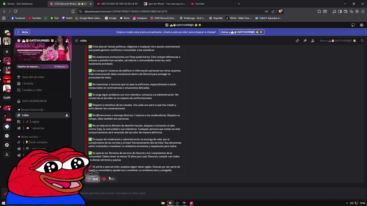
Task: Bookmark this page icon in address bar
Action: pyautogui.click(x=73, y=11)
